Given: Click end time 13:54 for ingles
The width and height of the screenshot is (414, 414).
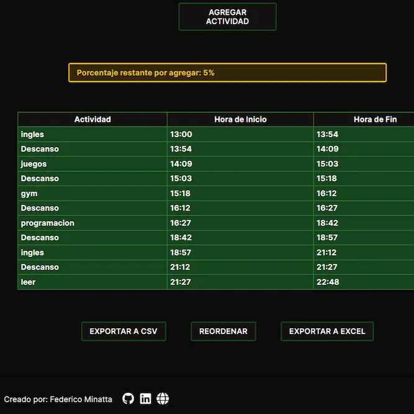Looking at the screenshot, I should click(x=364, y=134).
